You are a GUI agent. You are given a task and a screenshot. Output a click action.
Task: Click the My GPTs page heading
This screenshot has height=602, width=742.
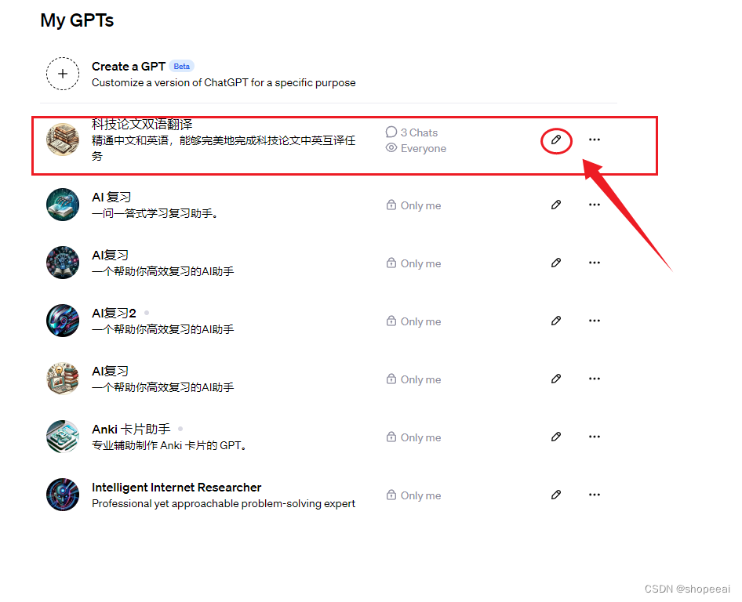(77, 20)
